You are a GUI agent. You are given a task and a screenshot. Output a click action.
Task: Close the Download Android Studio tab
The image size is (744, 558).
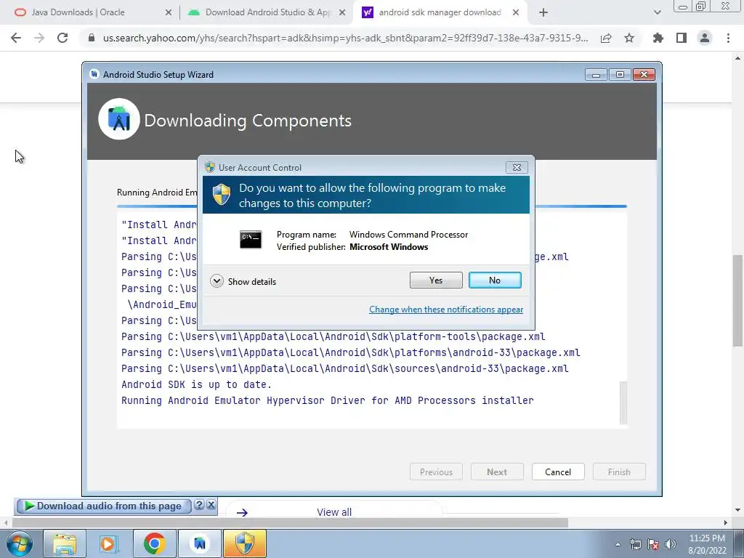pos(342,13)
